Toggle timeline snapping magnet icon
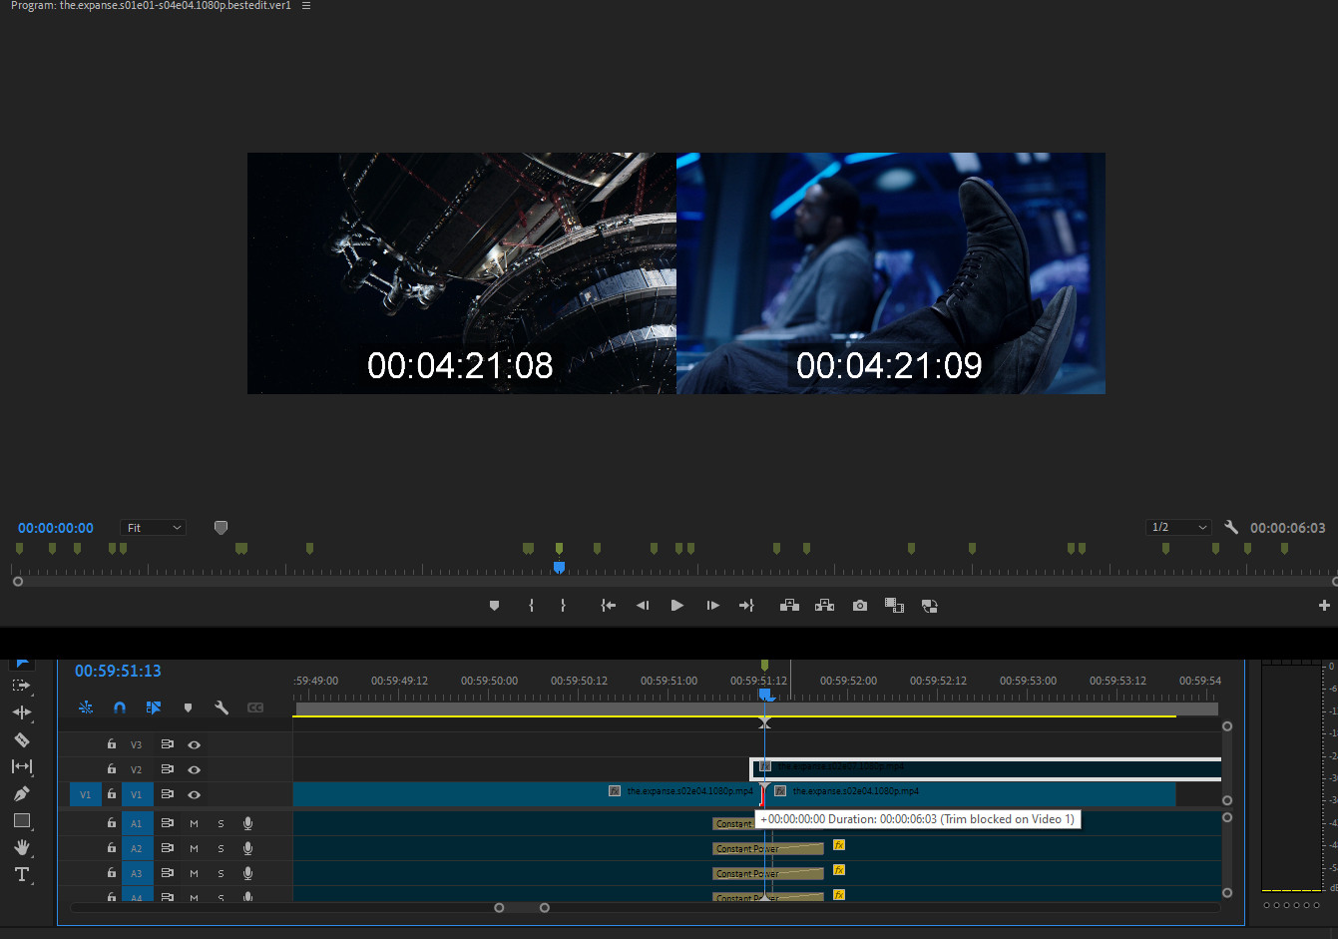This screenshot has width=1338, height=939. point(120,707)
